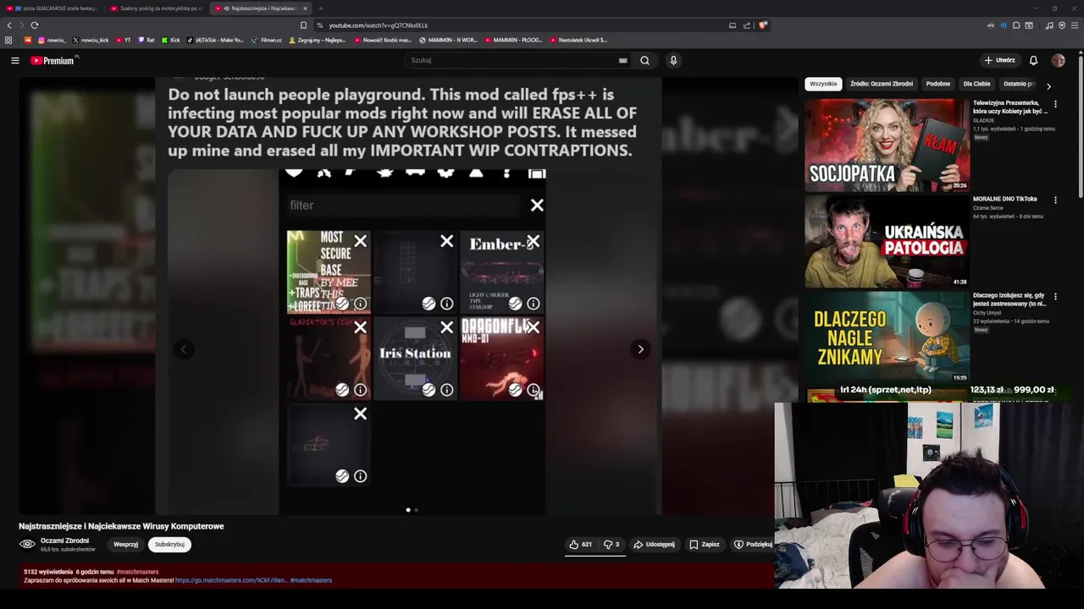The width and height of the screenshot is (1084, 609).
Task: Open the Ukraińska Patologia video thumbnail
Action: 886,241
